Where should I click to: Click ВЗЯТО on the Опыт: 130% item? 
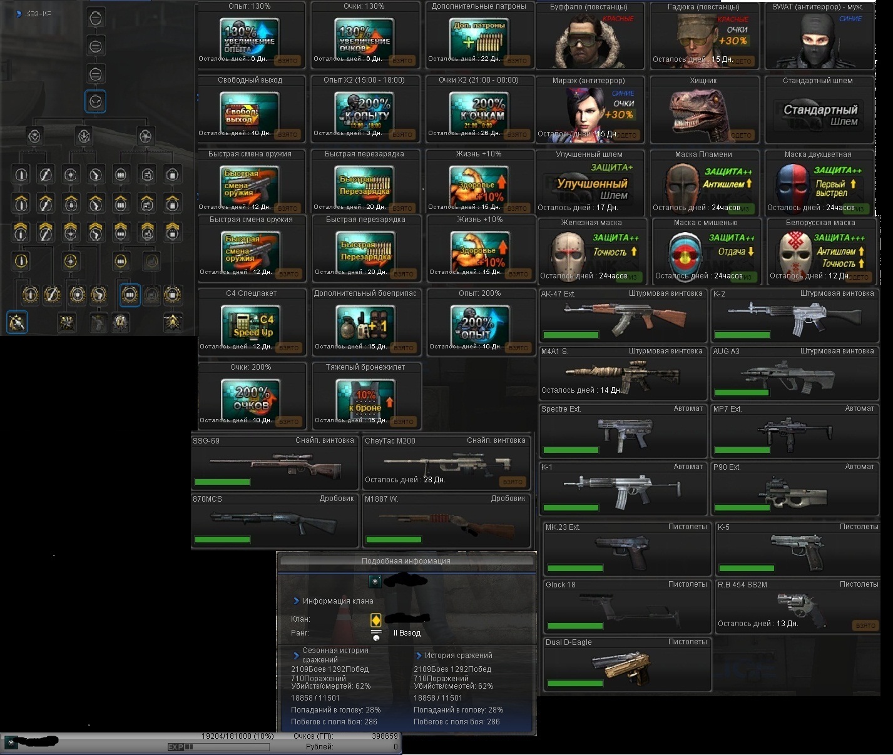[287, 61]
